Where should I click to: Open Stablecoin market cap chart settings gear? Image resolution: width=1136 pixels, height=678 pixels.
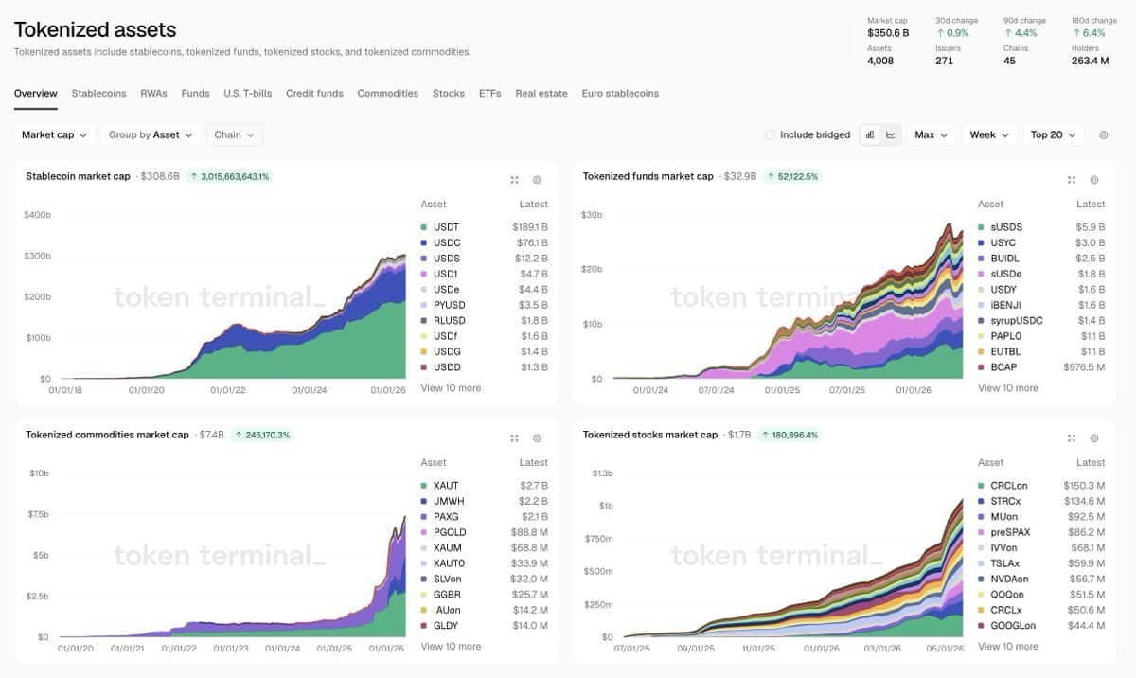[x=537, y=179]
